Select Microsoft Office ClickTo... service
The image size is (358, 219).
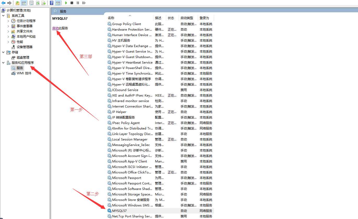[160, 172]
